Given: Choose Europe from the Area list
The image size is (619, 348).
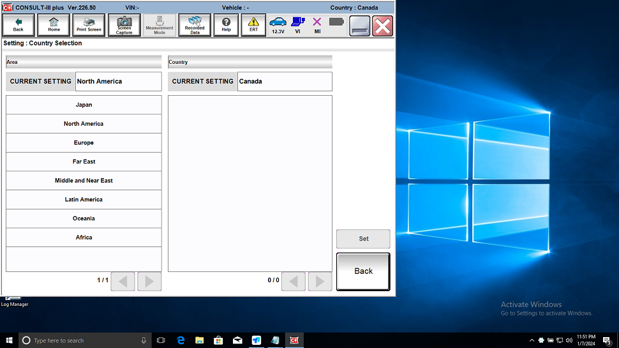Looking at the screenshot, I should [84, 142].
